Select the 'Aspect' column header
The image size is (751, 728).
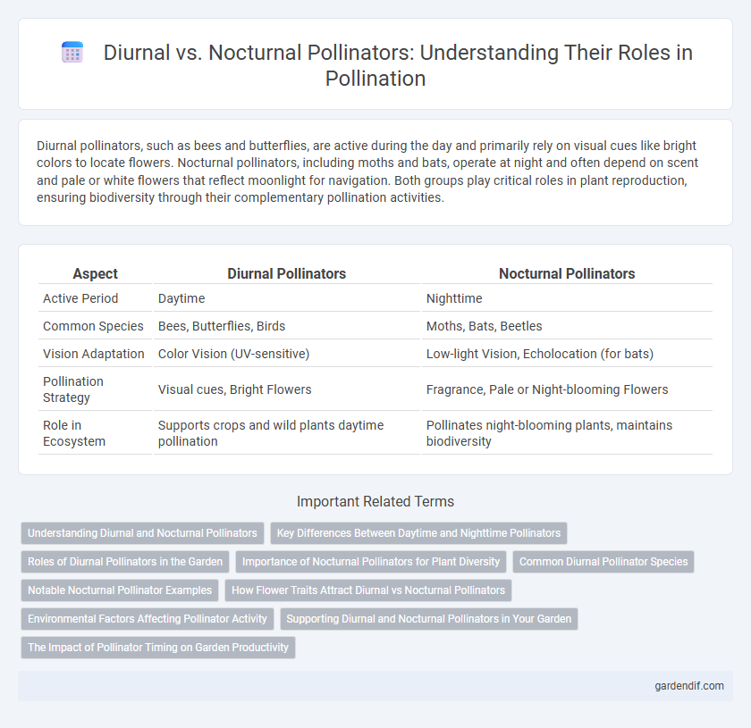coord(95,273)
